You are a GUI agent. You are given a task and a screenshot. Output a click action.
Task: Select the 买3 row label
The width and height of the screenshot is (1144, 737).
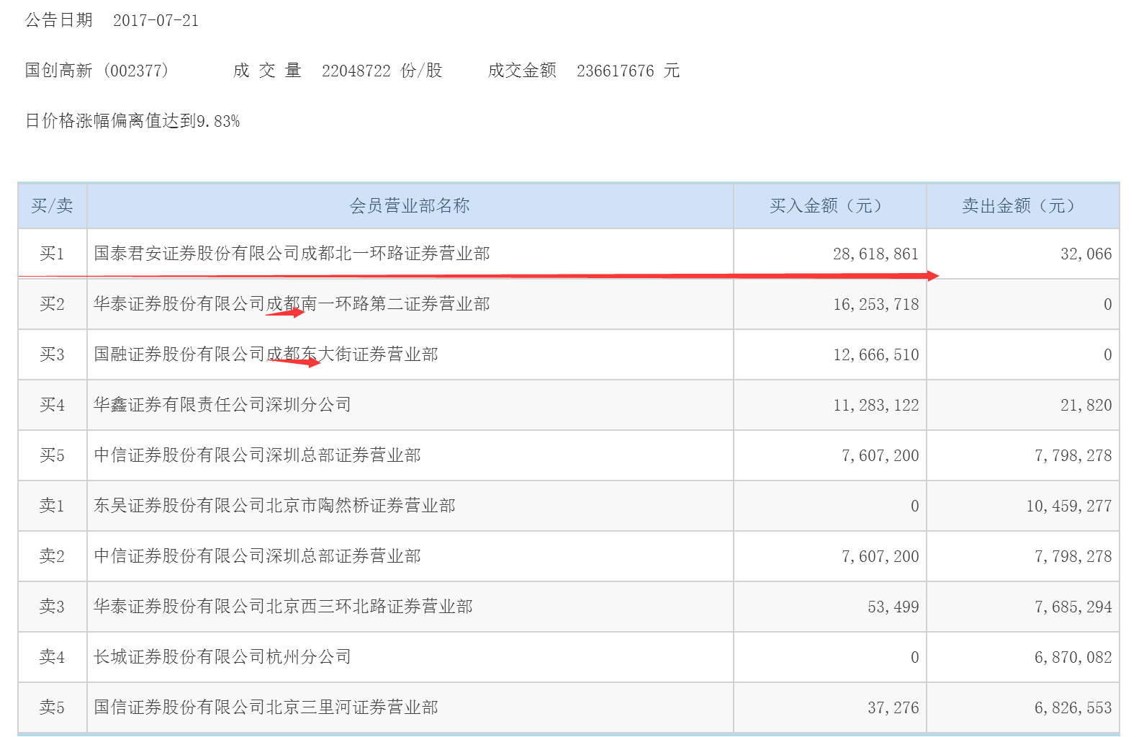click(52, 354)
